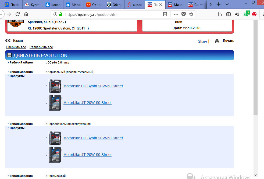Go forward with the browser forward arrow
Viewport: 264px width, 179px height.
tap(9, 14)
